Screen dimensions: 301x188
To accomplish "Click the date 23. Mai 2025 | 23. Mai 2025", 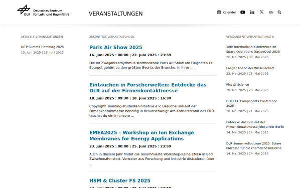I will coord(247,74).
